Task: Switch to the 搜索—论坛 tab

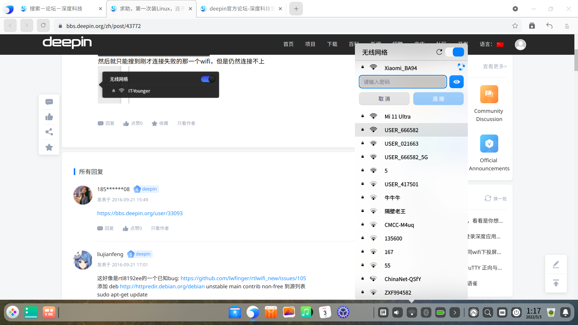Action: click(56, 9)
